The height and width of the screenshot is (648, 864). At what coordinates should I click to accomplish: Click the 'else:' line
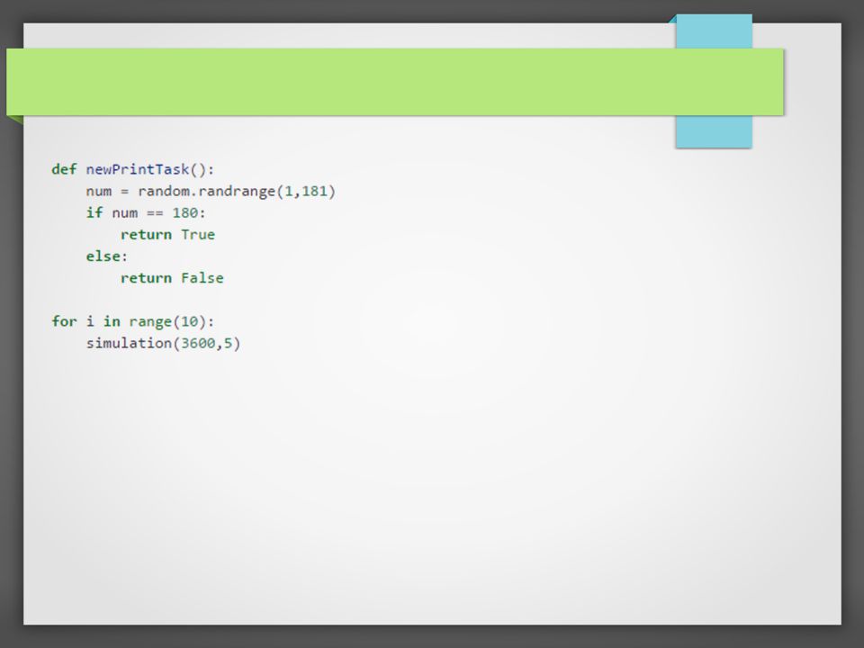106,256
